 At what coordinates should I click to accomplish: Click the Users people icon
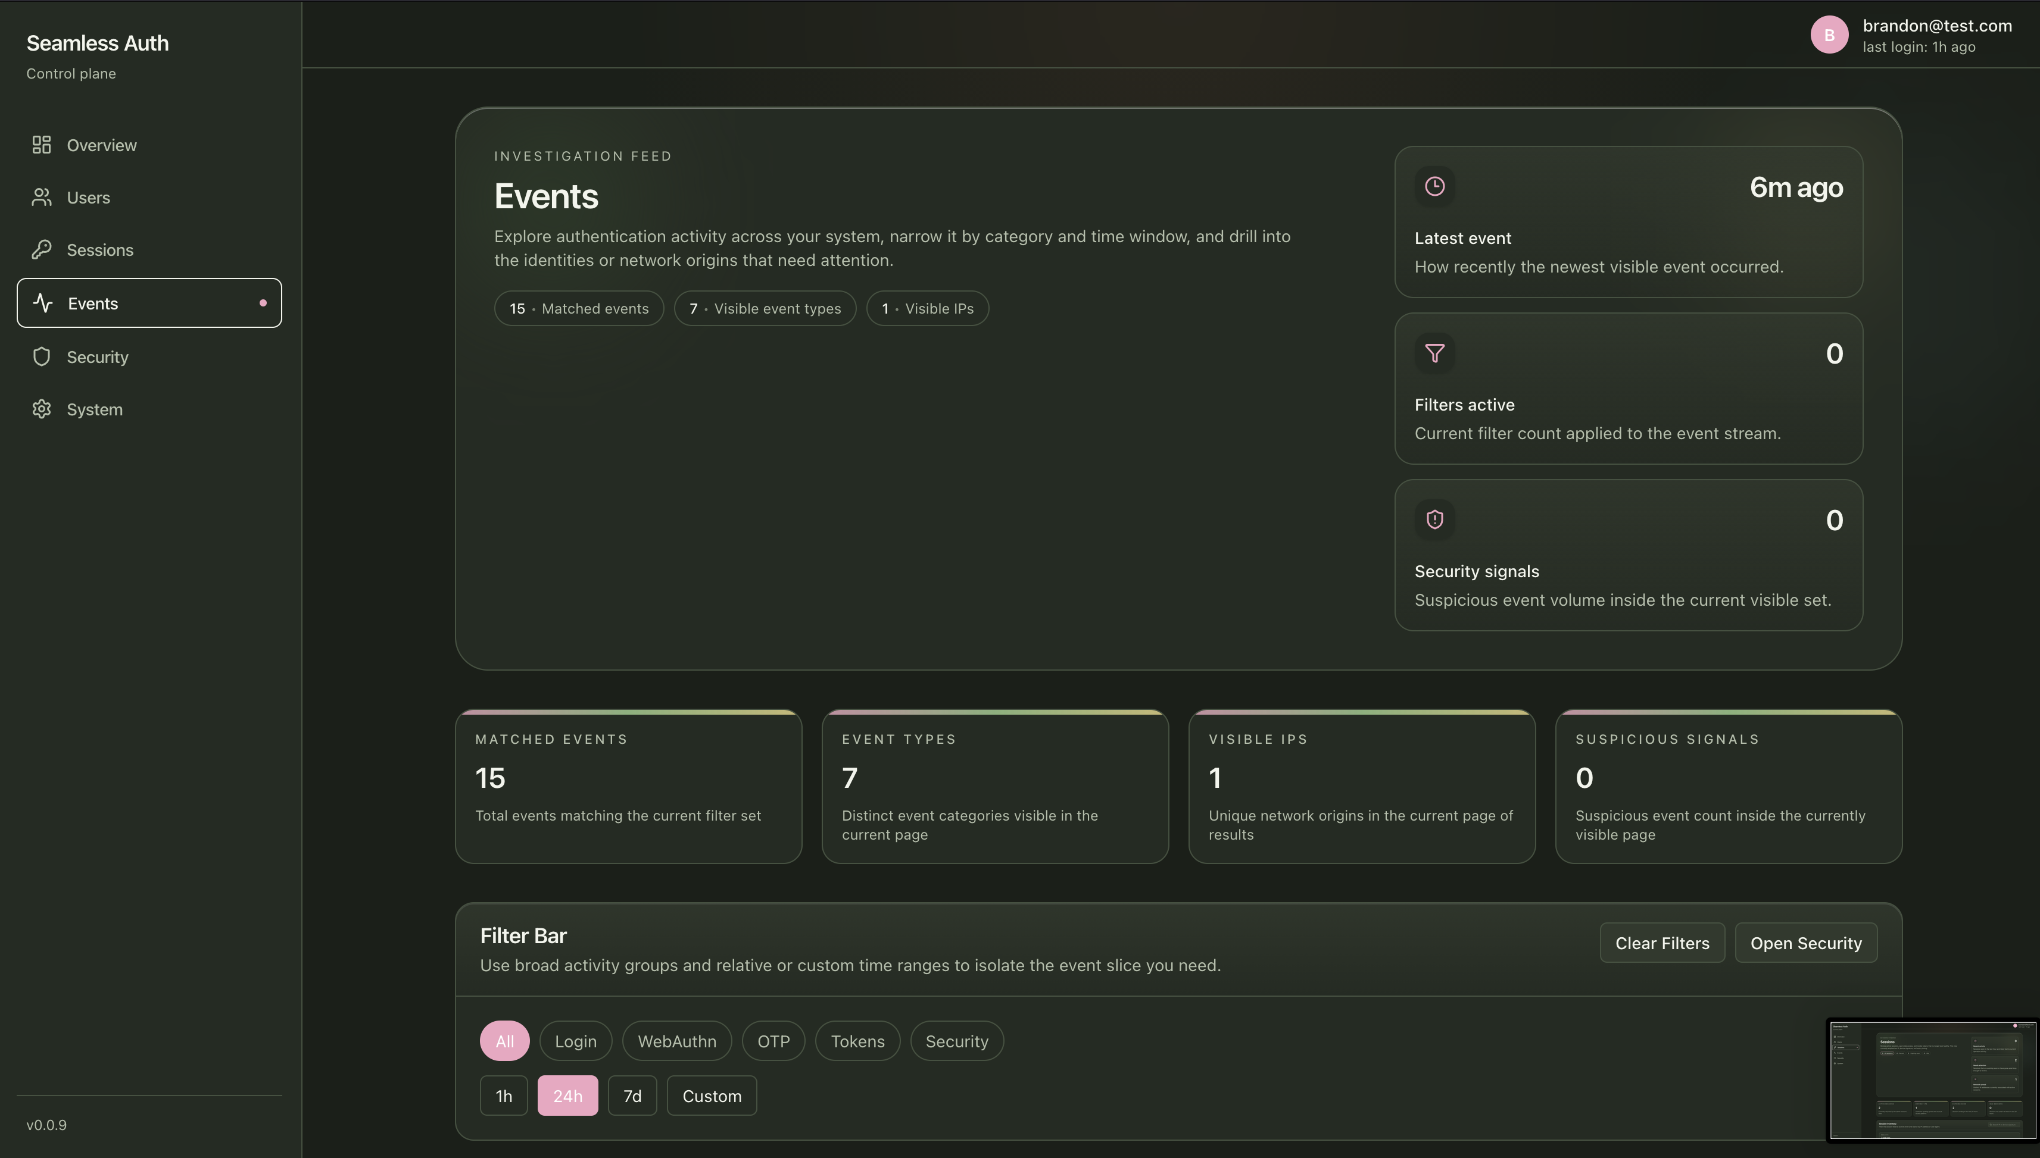(41, 197)
